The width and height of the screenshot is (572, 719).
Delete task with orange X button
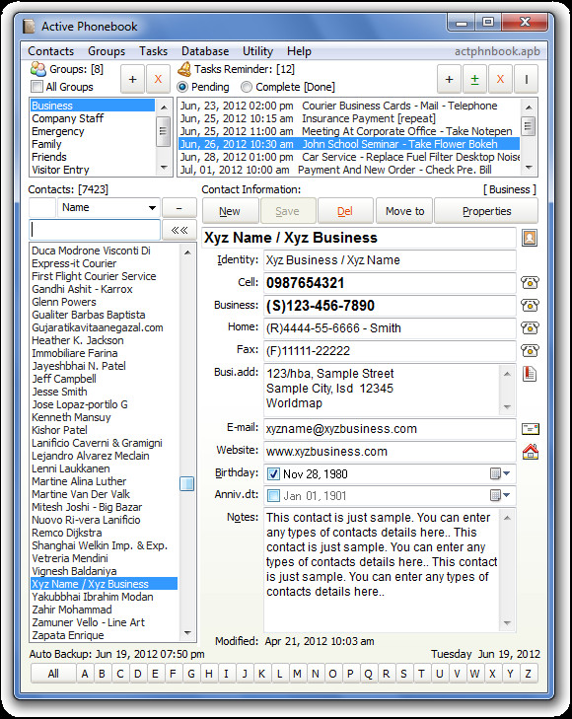pyautogui.click(x=501, y=79)
